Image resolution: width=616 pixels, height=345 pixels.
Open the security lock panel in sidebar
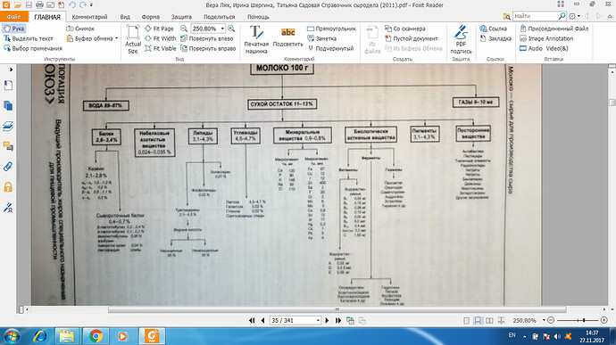[x=8, y=187]
